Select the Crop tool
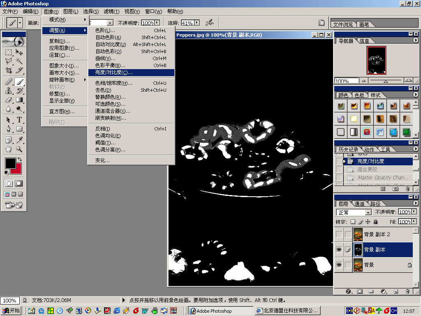Image resolution: width=421 pixels, height=316 pixels. (x=9, y=70)
